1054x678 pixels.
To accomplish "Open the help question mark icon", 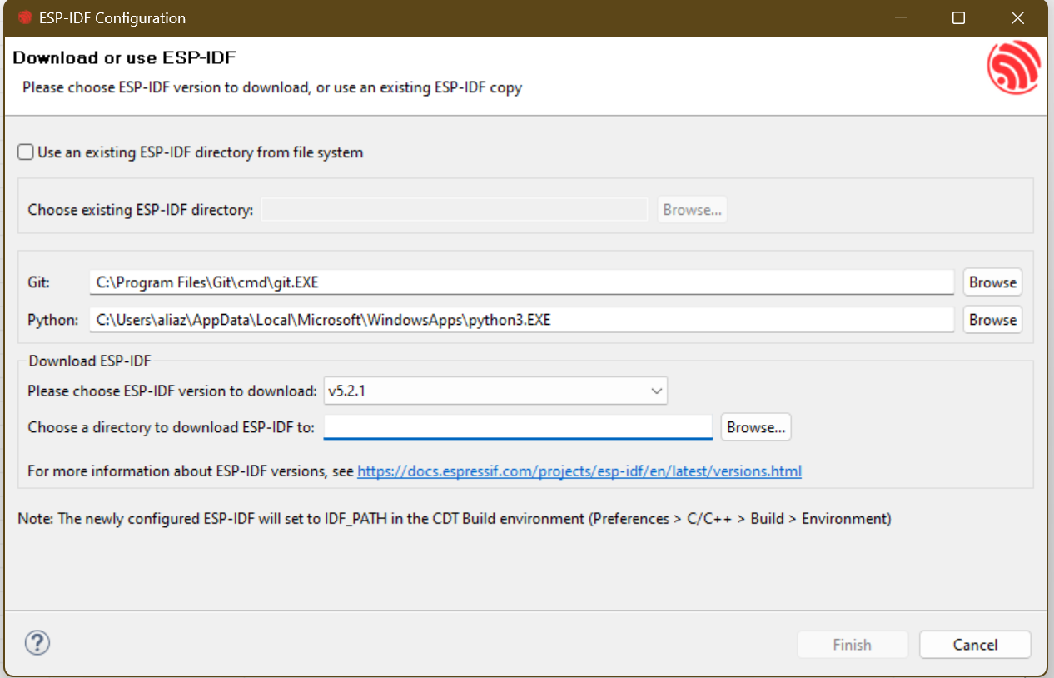I will click(x=38, y=643).
